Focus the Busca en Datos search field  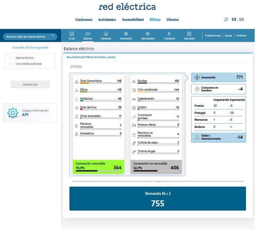click(27, 36)
